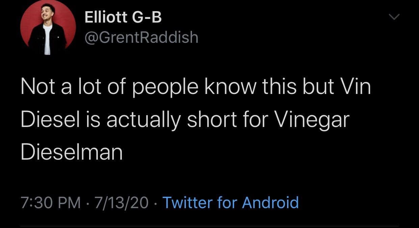Click the 7/13/20 tweet date

(121, 203)
